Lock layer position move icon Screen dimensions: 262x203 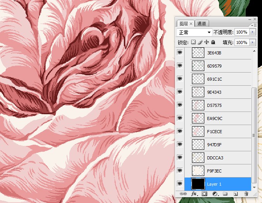(207, 42)
